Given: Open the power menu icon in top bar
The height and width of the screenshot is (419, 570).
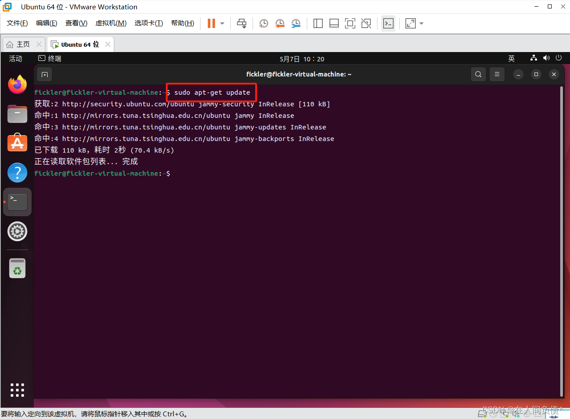Looking at the screenshot, I should click(558, 58).
